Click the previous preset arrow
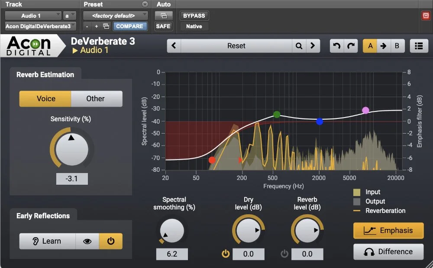433x268 pixels. [174, 46]
